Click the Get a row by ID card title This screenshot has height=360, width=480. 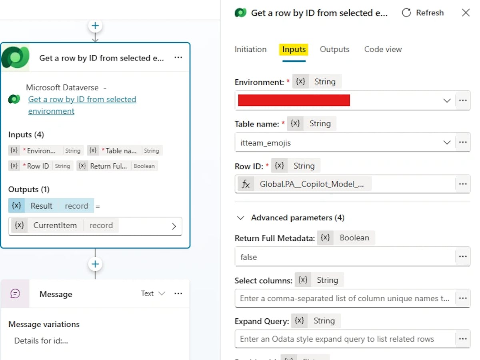click(x=102, y=58)
